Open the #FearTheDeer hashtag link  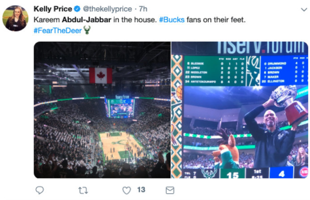57,31
